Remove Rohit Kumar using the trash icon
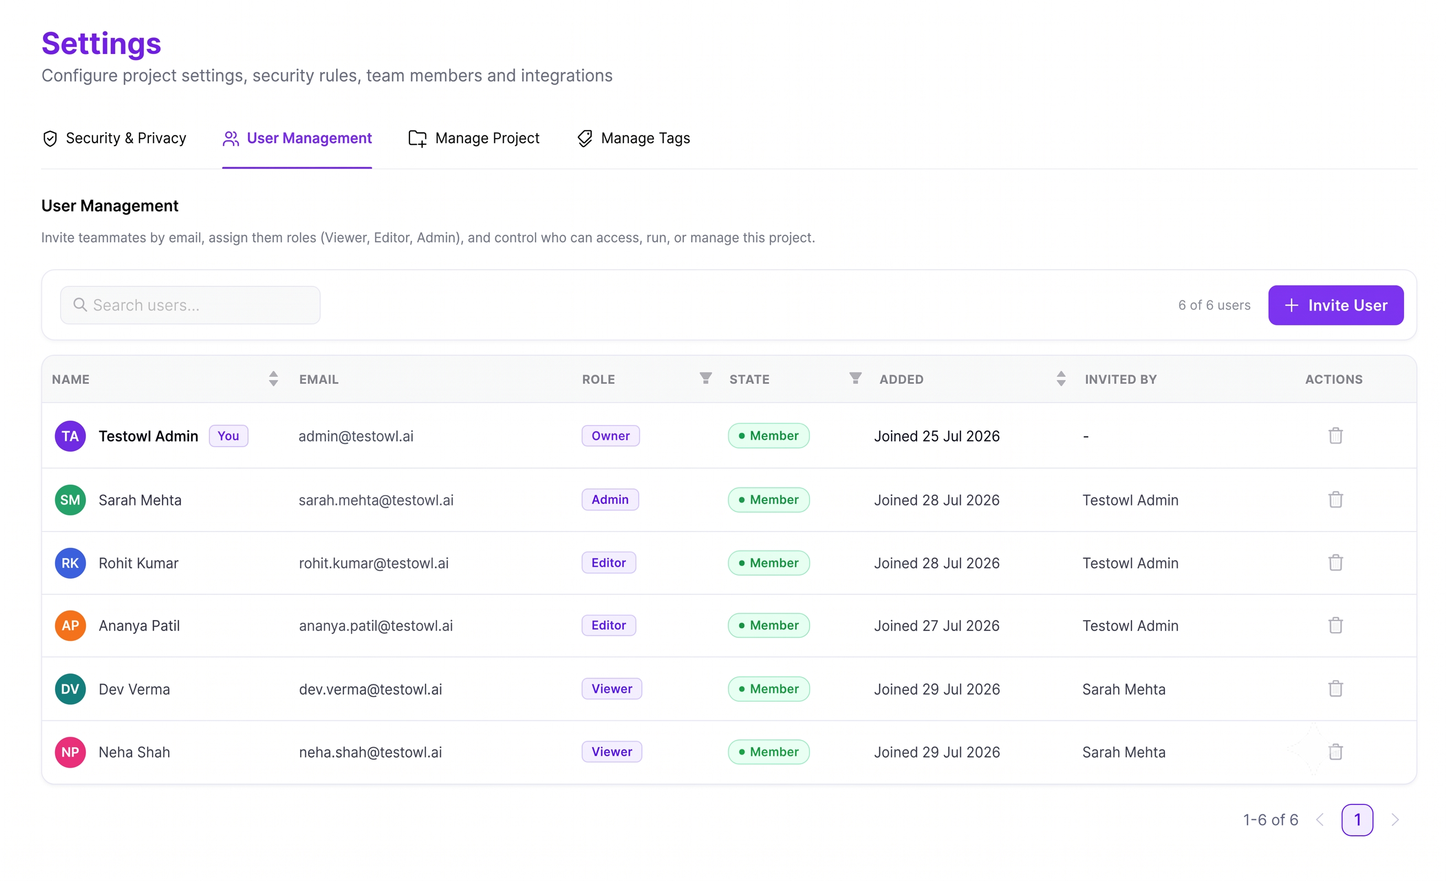 tap(1335, 563)
